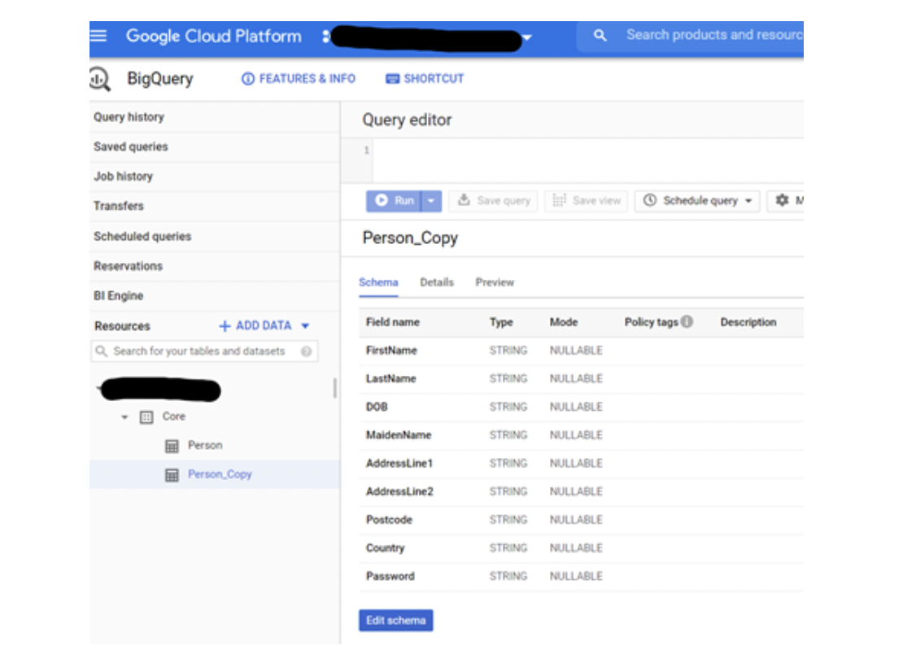Open the hamburger navigation menu
This screenshot has width=916, height=672.
pyautogui.click(x=99, y=36)
